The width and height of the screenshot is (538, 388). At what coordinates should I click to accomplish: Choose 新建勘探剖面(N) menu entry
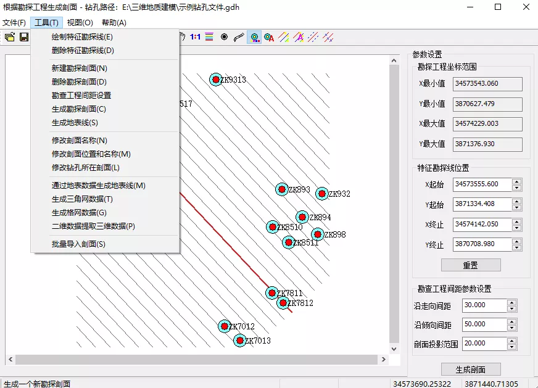(105, 68)
